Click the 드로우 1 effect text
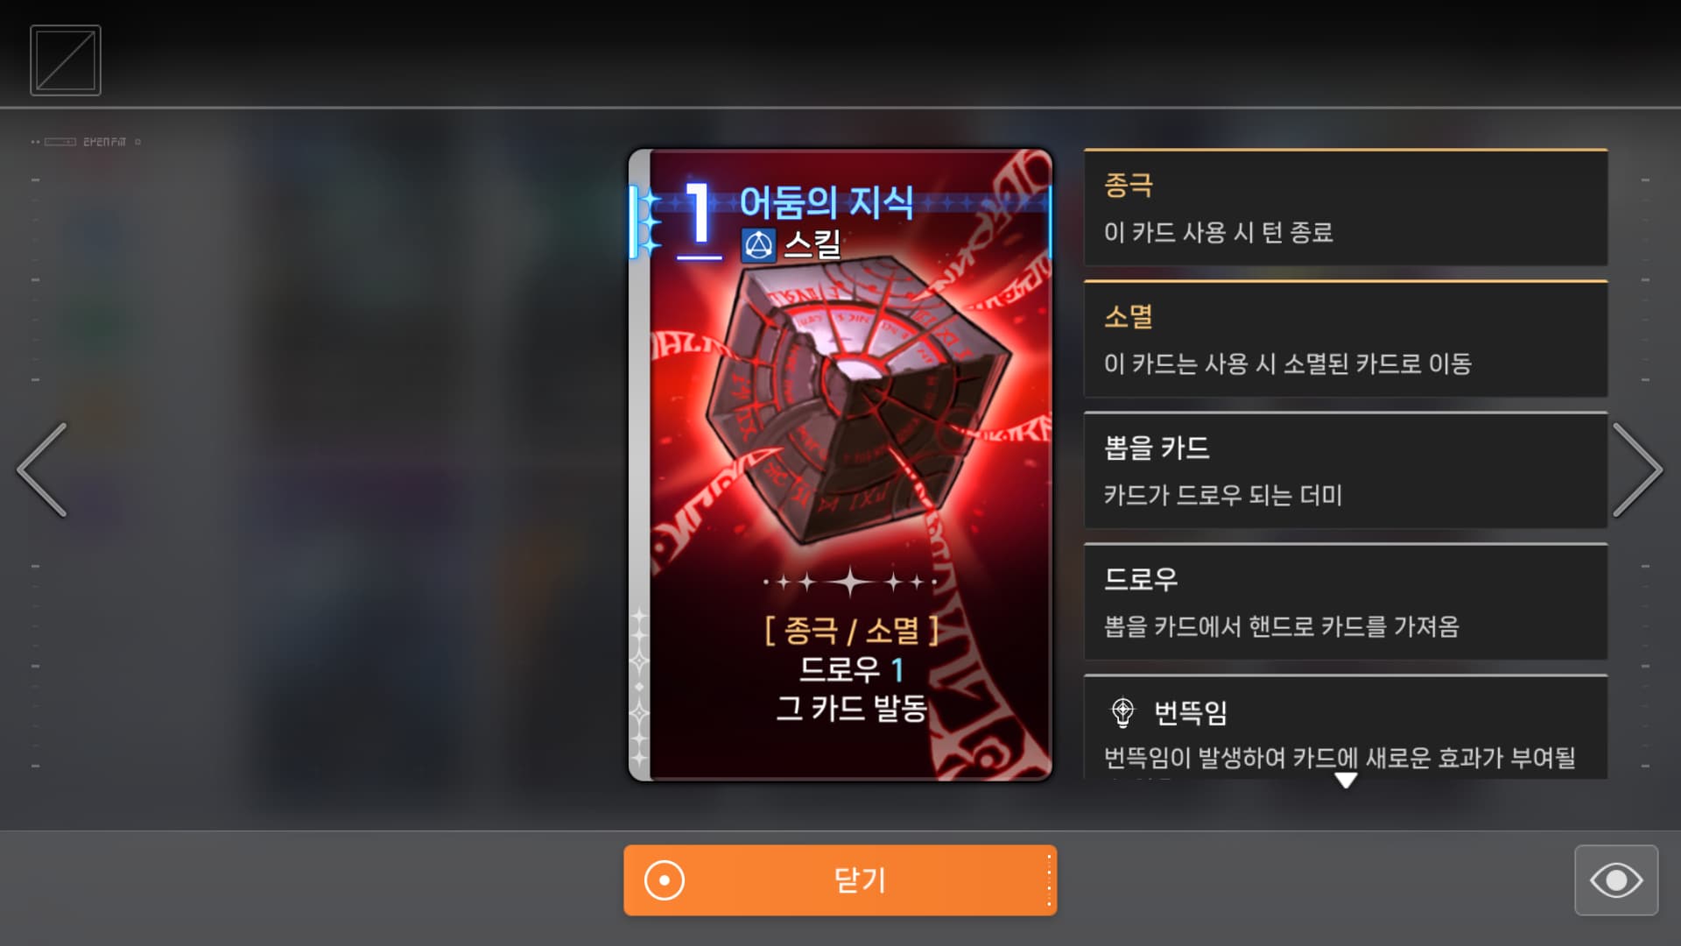 851,669
